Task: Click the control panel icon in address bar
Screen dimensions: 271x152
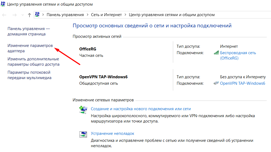Action: point(37,14)
